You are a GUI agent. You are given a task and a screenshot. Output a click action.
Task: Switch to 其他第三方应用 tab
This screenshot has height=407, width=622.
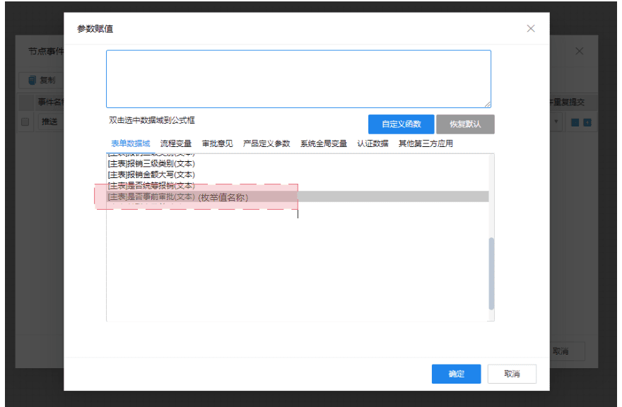coord(426,143)
